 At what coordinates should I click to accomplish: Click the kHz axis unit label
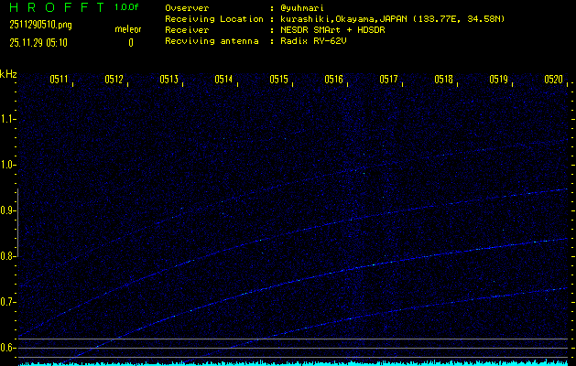(x=8, y=74)
